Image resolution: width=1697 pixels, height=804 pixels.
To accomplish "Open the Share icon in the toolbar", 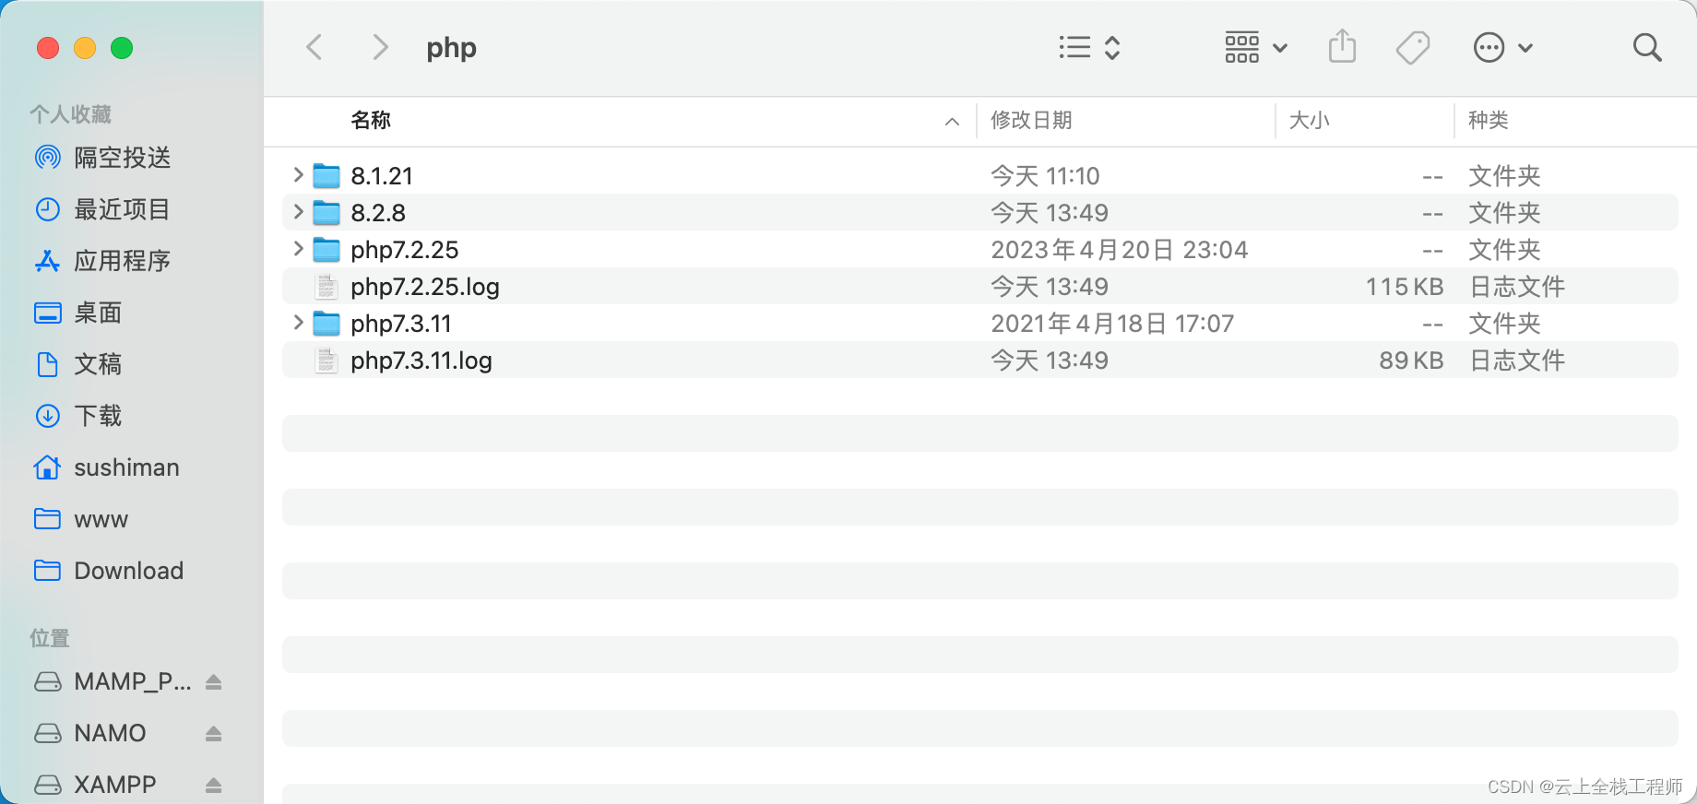I will click(1342, 47).
